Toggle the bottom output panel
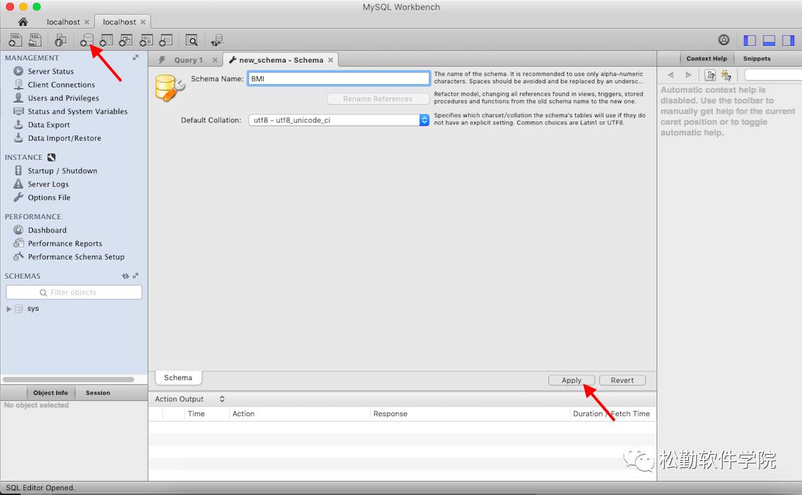 769,40
